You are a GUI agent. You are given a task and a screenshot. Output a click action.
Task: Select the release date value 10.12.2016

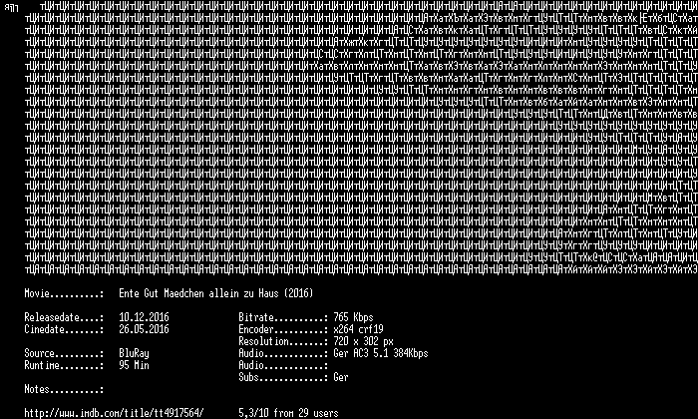(144, 317)
